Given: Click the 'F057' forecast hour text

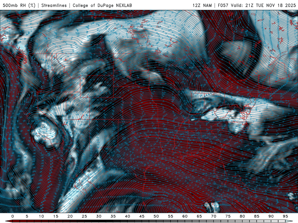Looking at the screenshot, I should pyautogui.click(x=223, y=5).
